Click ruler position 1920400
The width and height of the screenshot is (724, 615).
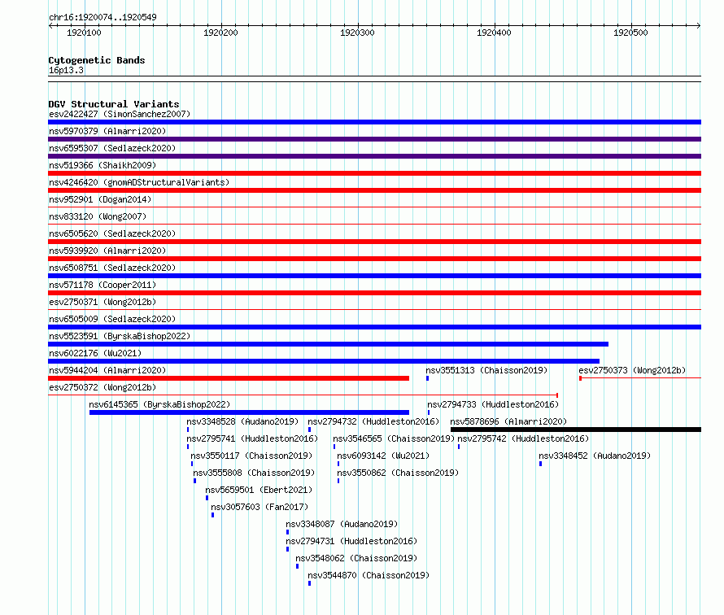point(494,33)
